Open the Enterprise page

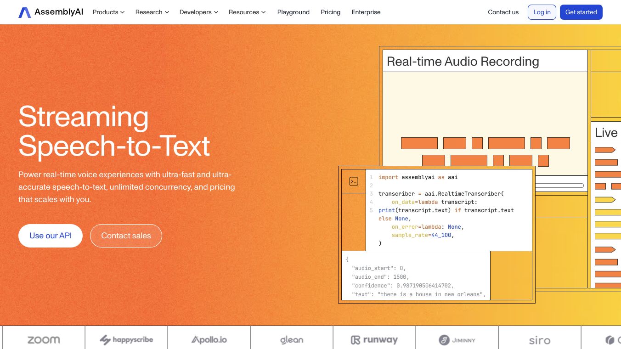pyautogui.click(x=366, y=12)
